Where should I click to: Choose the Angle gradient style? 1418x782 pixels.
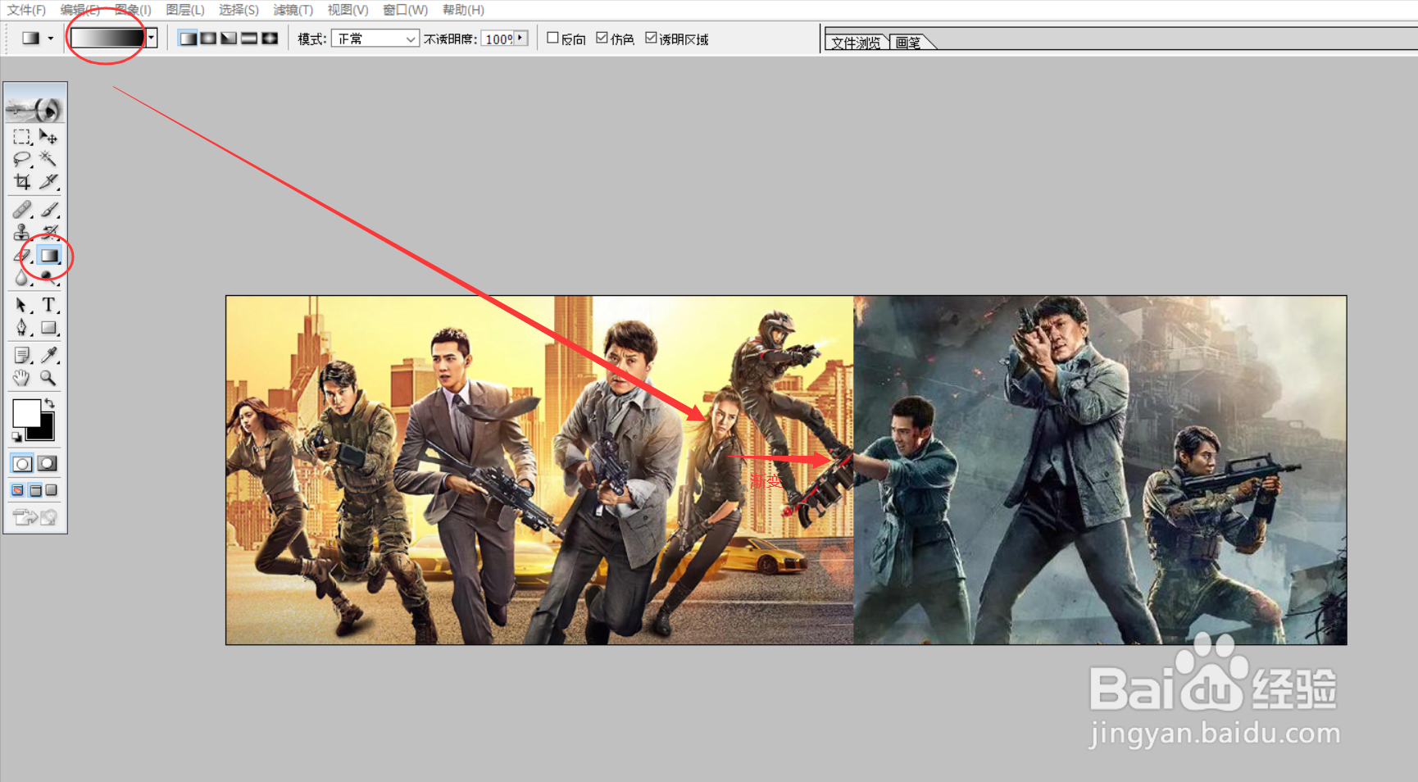point(229,39)
